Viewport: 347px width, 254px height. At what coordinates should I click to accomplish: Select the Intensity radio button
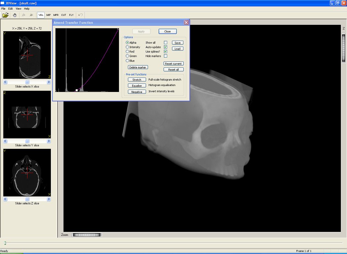127,47
